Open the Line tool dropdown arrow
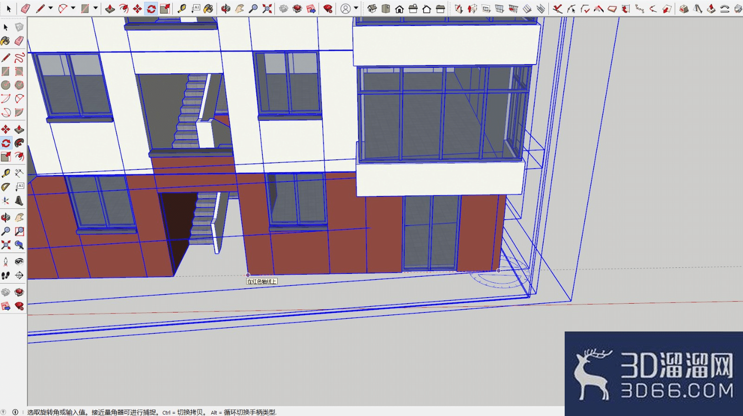 pyautogui.click(x=51, y=8)
